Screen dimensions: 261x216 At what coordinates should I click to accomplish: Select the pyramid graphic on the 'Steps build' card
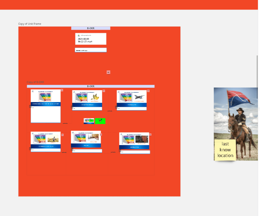tap(45, 97)
